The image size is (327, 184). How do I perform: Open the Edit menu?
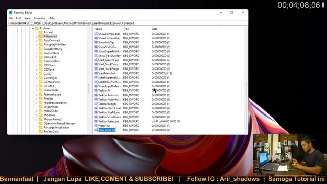point(18,18)
